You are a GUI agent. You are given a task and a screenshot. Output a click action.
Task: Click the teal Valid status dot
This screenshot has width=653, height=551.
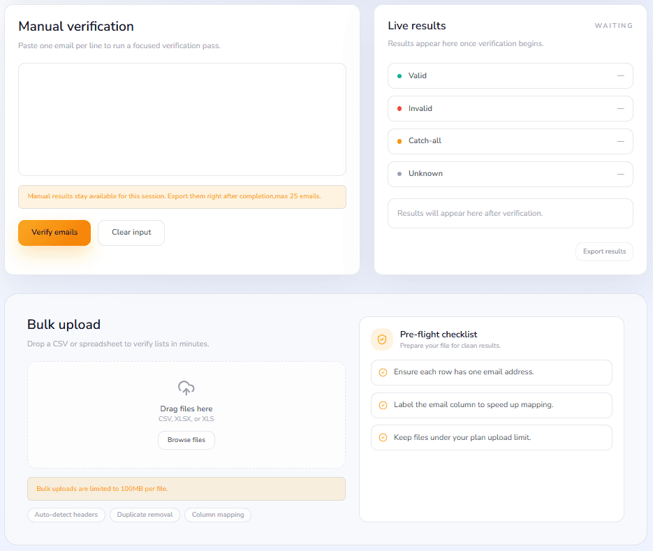399,75
